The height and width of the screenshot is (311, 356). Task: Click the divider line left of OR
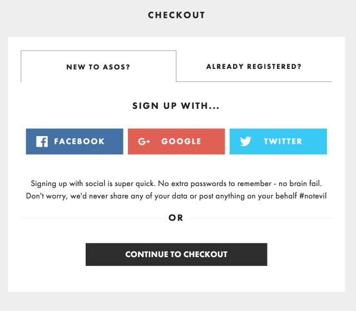tap(89, 218)
